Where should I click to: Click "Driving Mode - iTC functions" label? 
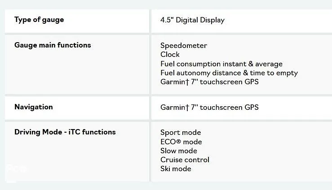point(65,132)
